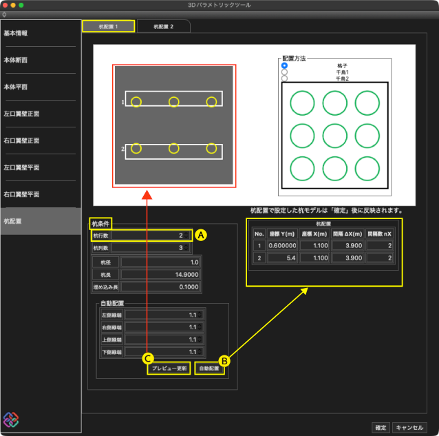Click the 上側縁端 spinner arrows
This screenshot has width=439, height=436.
tap(200, 340)
